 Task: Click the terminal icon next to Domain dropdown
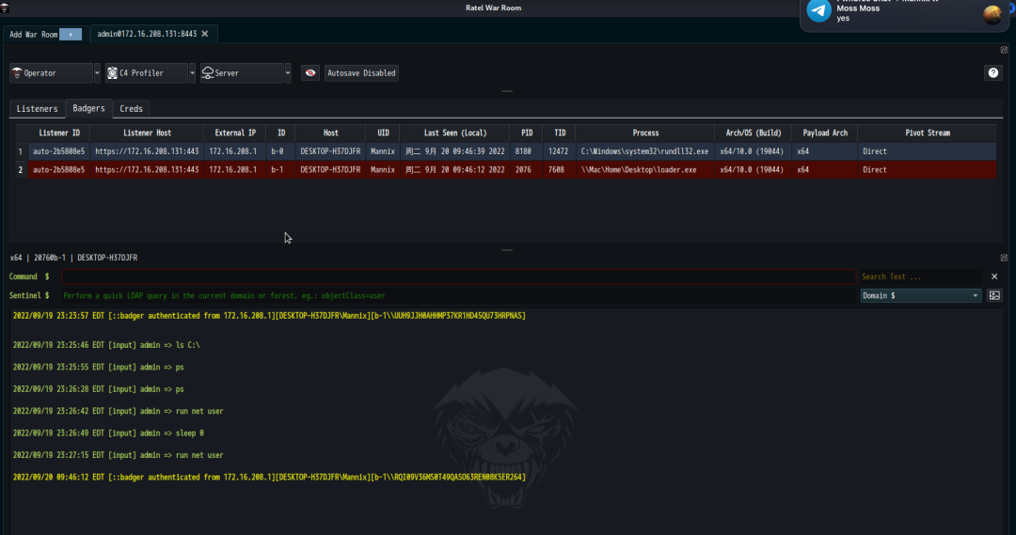pyautogui.click(x=994, y=295)
